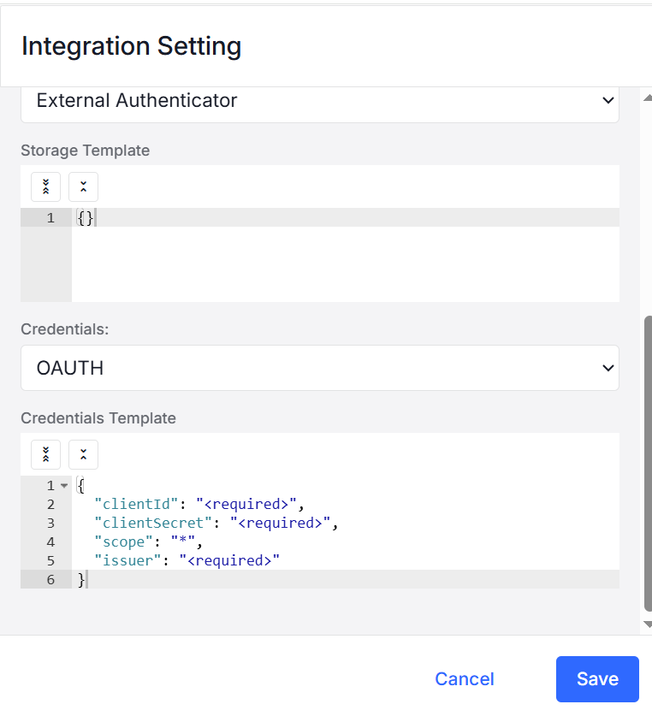This screenshot has height=716, width=652.
Task: Click single-chevron fold icon in Storage Template
Action: (x=83, y=186)
